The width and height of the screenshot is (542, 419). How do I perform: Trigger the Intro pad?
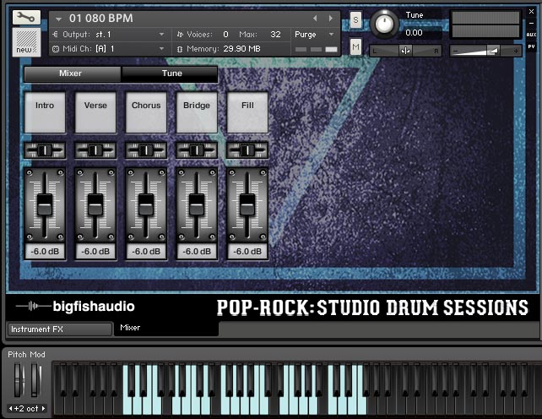click(x=45, y=112)
